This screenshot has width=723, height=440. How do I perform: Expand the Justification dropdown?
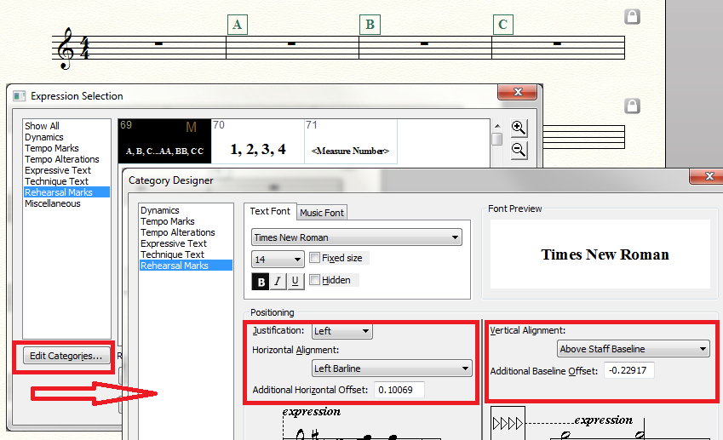coord(341,331)
